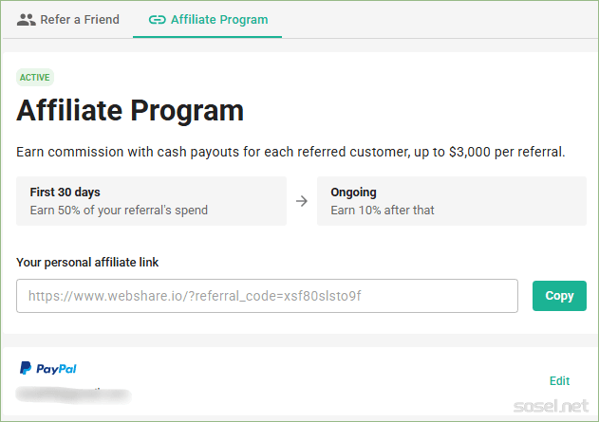Click the PayPal wordmark text

pyautogui.click(x=56, y=368)
